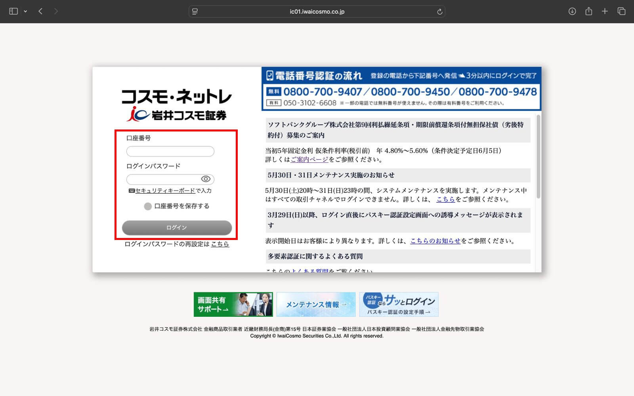
Task: Click the 口座番号 account number field
Action: [170, 151]
